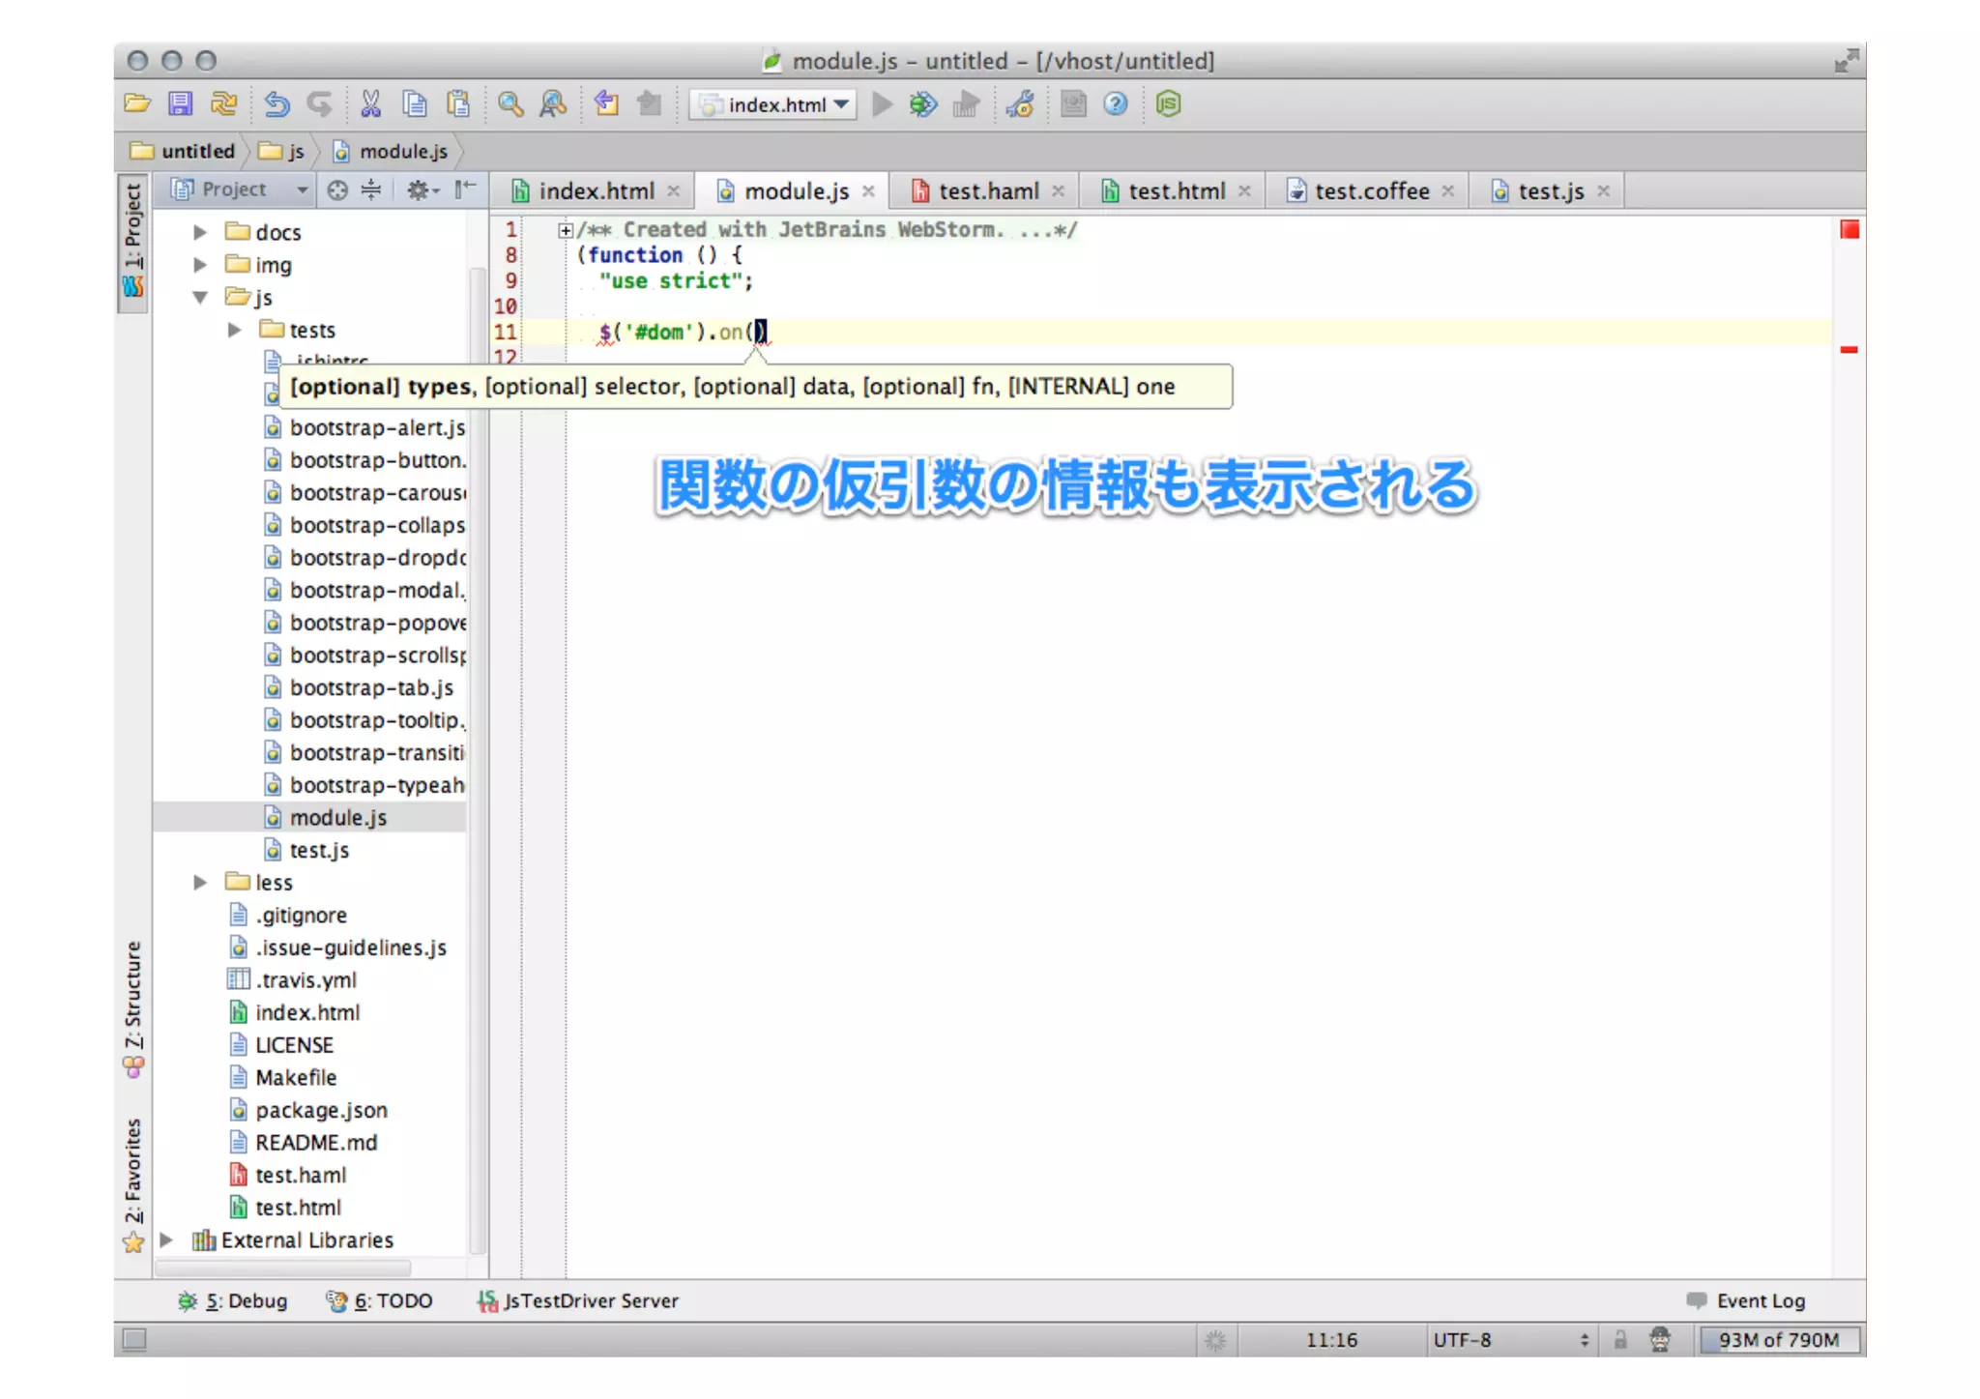The width and height of the screenshot is (1980, 1399).
Task: Expand the folded comment on line 1
Action: [565, 230]
